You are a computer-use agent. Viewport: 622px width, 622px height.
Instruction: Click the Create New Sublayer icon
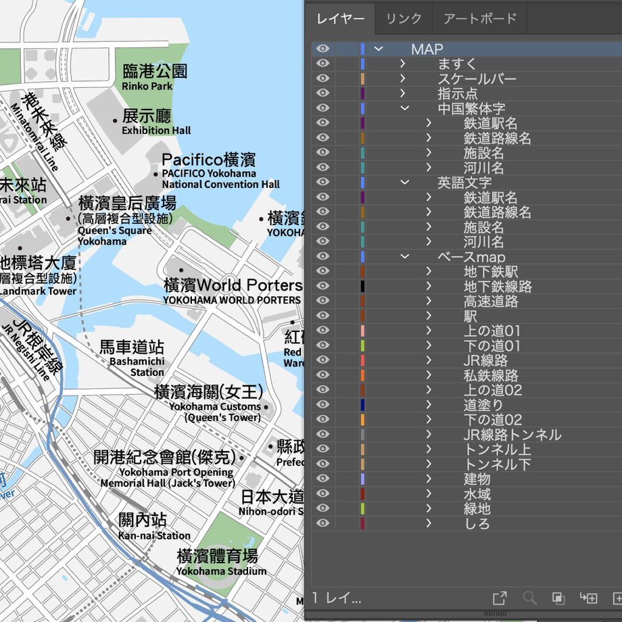[x=588, y=598]
